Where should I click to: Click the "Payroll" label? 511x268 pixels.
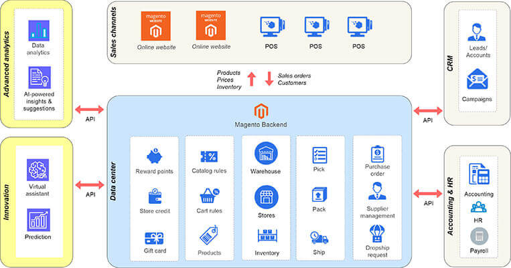click(x=479, y=251)
